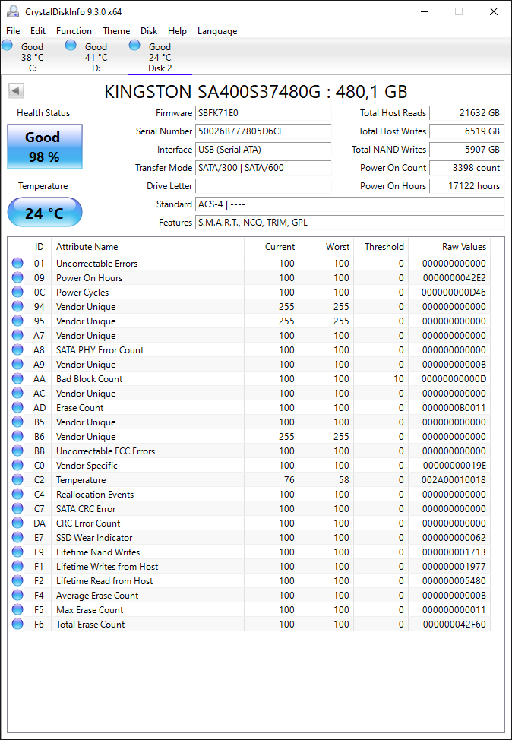Click the Total NAND Writes value 5907 GB
The image size is (512, 740).
pos(467,150)
